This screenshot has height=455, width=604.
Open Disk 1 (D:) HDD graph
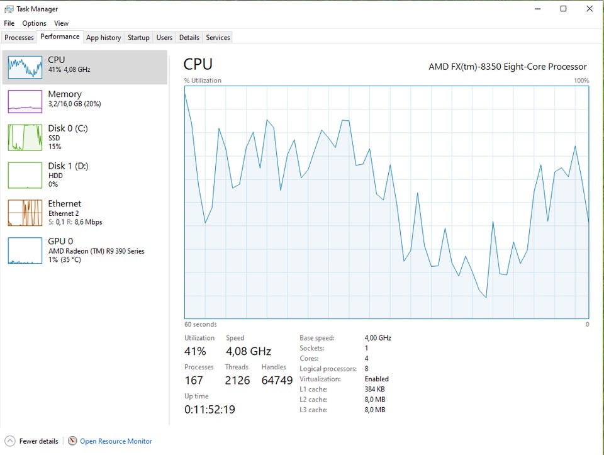(x=25, y=176)
